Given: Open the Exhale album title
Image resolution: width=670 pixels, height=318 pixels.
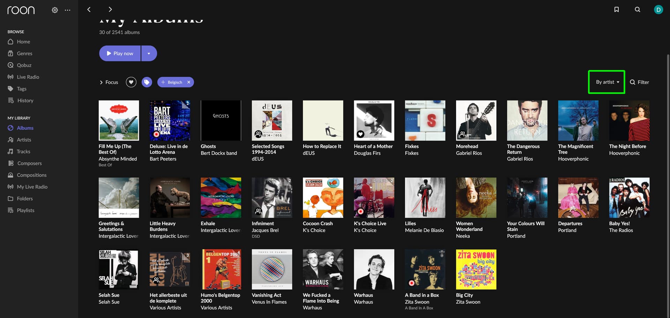Looking at the screenshot, I should tap(208, 224).
